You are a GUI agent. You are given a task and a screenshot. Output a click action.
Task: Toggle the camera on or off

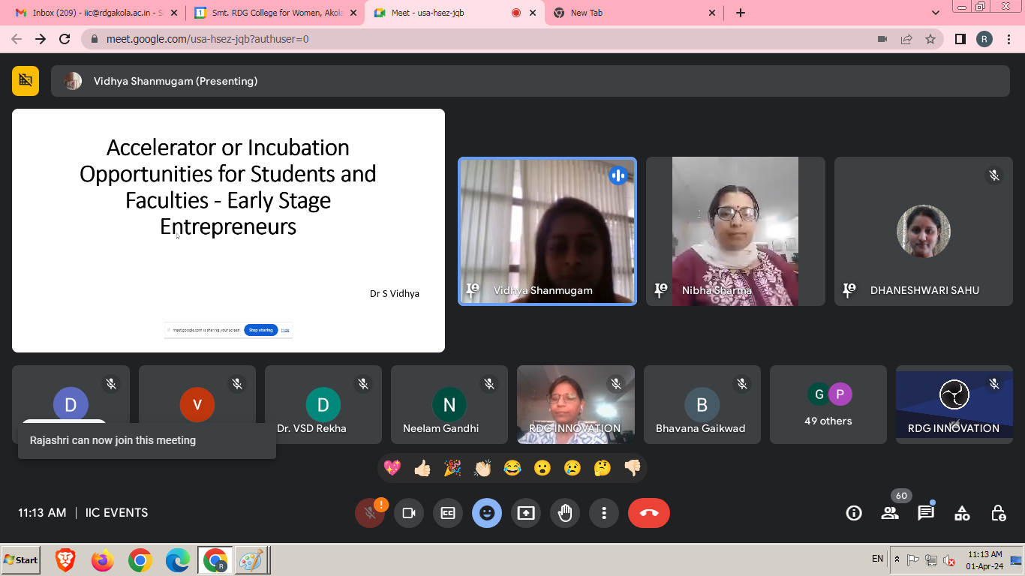(409, 513)
